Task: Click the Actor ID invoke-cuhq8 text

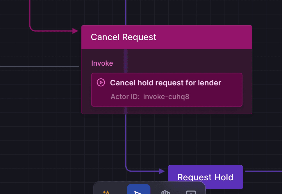Action: click(x=150, y=97)
